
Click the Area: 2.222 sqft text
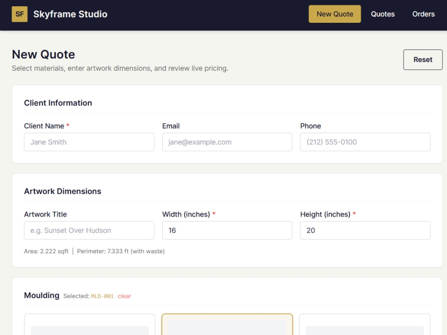pos(46,251)
